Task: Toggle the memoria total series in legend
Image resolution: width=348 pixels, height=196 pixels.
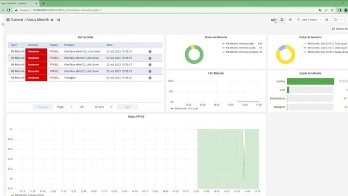Action: [240, 44]
